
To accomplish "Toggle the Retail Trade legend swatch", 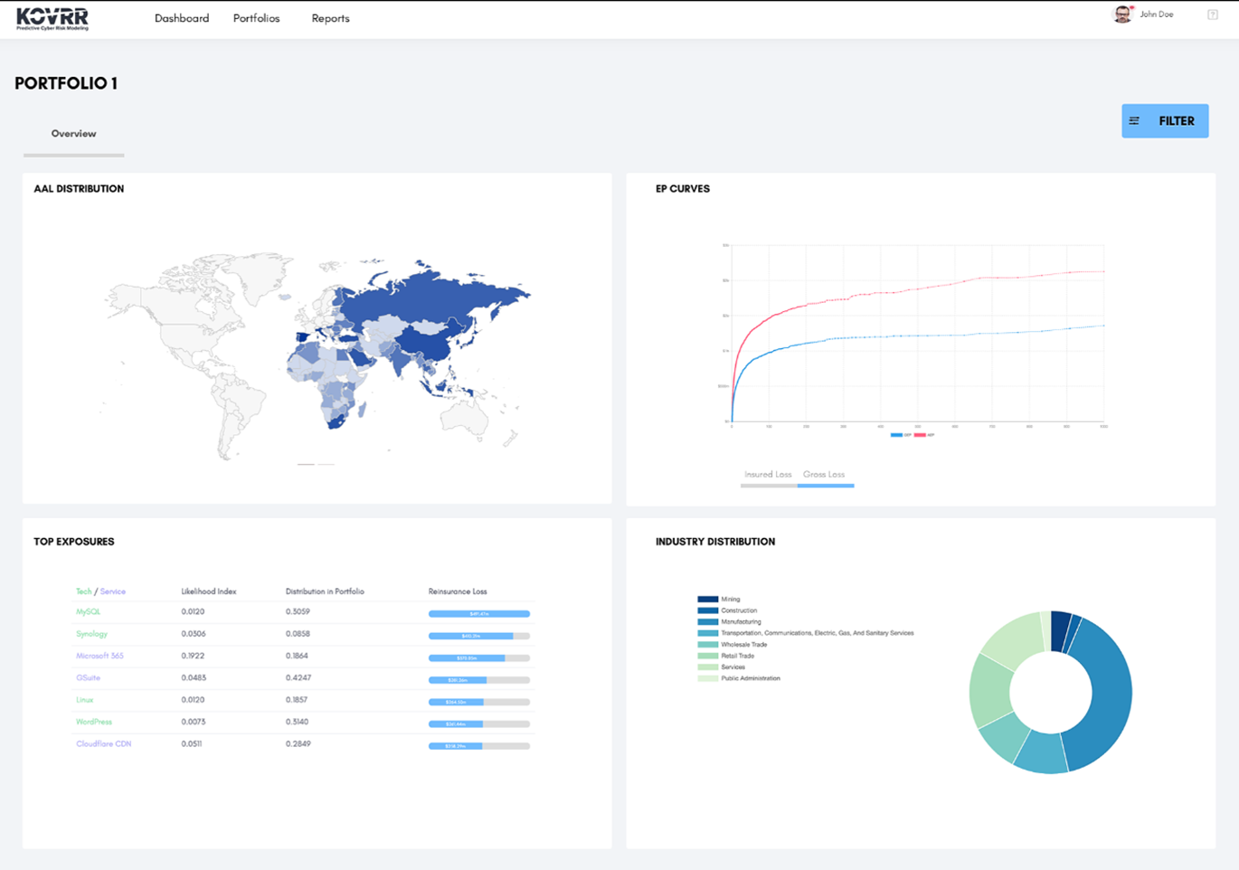I will coord(708,656).
